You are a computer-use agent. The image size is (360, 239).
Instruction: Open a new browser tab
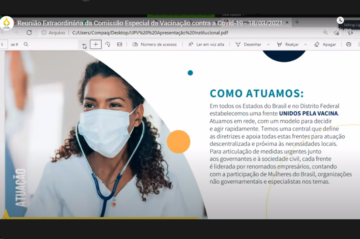tap(297, 22)
